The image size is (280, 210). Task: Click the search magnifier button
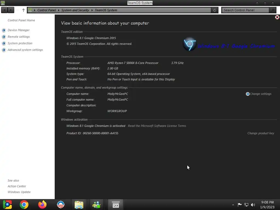tap(273, 10)
